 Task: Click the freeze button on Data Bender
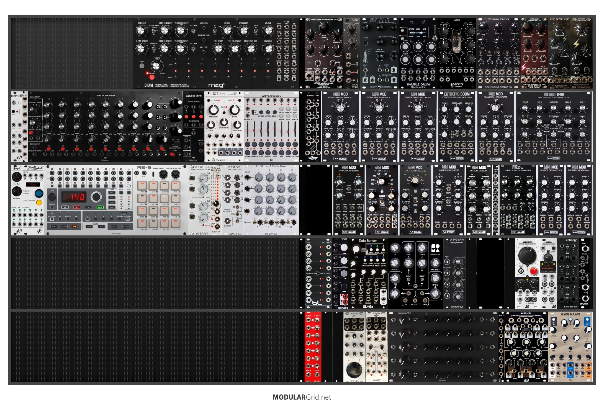(384, 260)
